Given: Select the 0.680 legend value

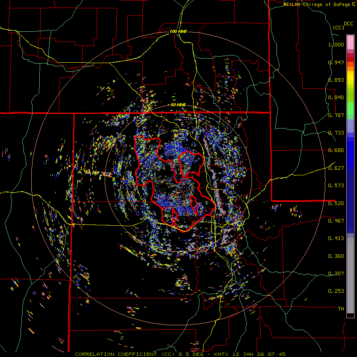Looking at the screenshot, I should click(336, 150).
